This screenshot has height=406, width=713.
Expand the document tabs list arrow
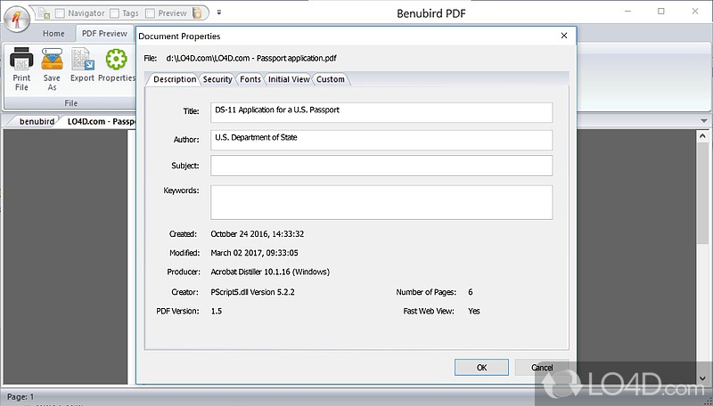click(704, 121)
